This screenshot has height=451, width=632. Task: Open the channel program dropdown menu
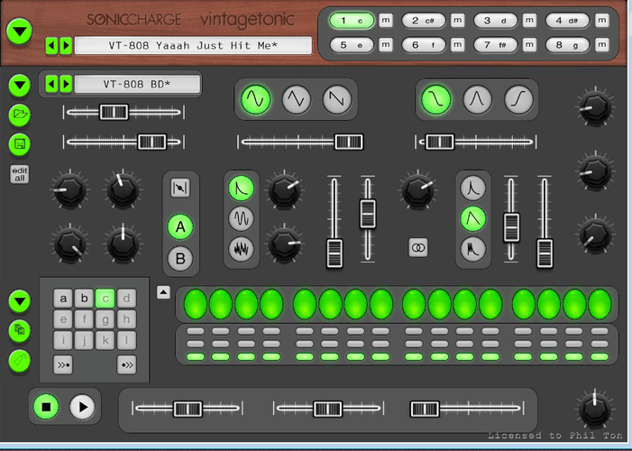point(20,85)
